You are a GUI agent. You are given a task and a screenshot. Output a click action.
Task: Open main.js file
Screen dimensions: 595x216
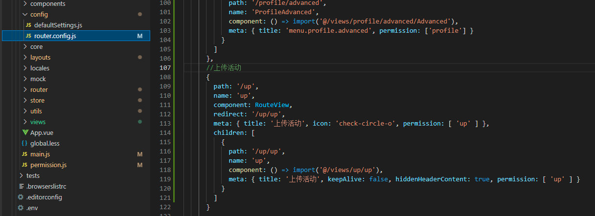pyautogui.click(x=40, y=154)
